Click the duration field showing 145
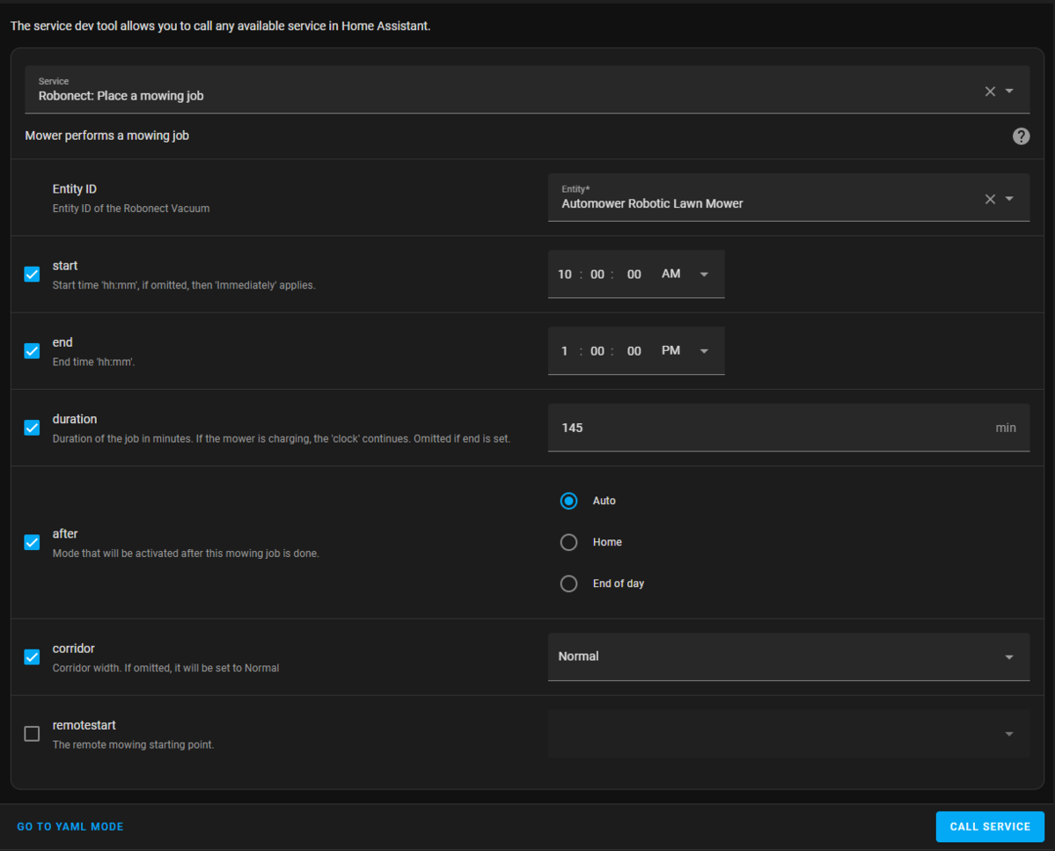The height and width of the screenshot is (851, 1055). pos(788,428)
